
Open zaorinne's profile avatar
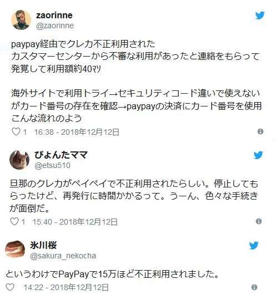coord(21,20)
